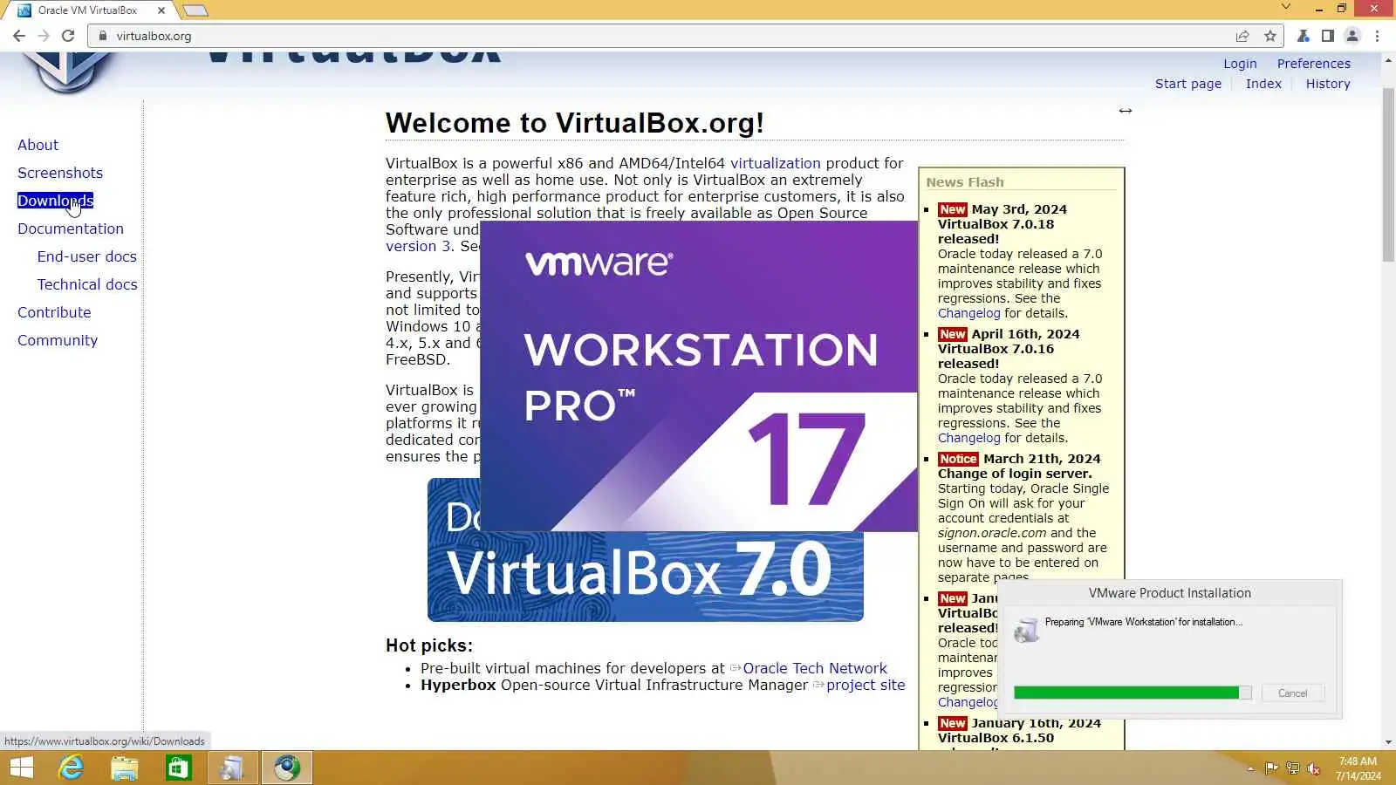Open the Oracle Tech Network link
Viewport: 1396px width, 785px height.
pyautogui.click(x=815, y=668)
